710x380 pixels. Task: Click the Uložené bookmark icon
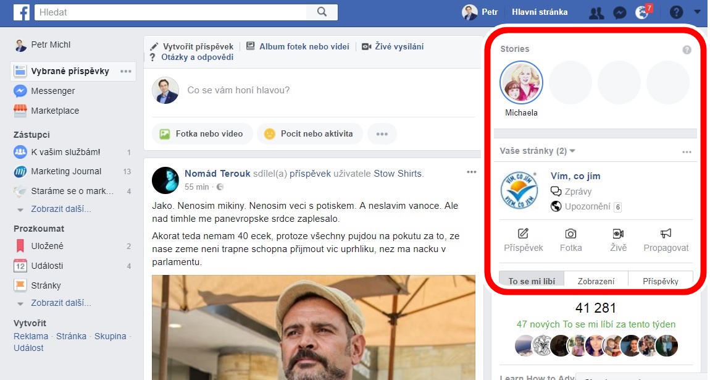pyautogui.click(x=20, y=246)
